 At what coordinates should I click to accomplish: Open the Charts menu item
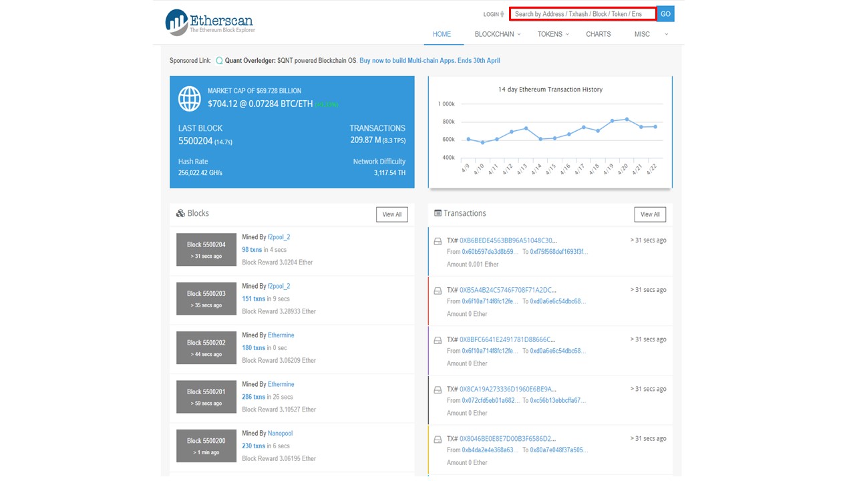click(x=598, y=34)
